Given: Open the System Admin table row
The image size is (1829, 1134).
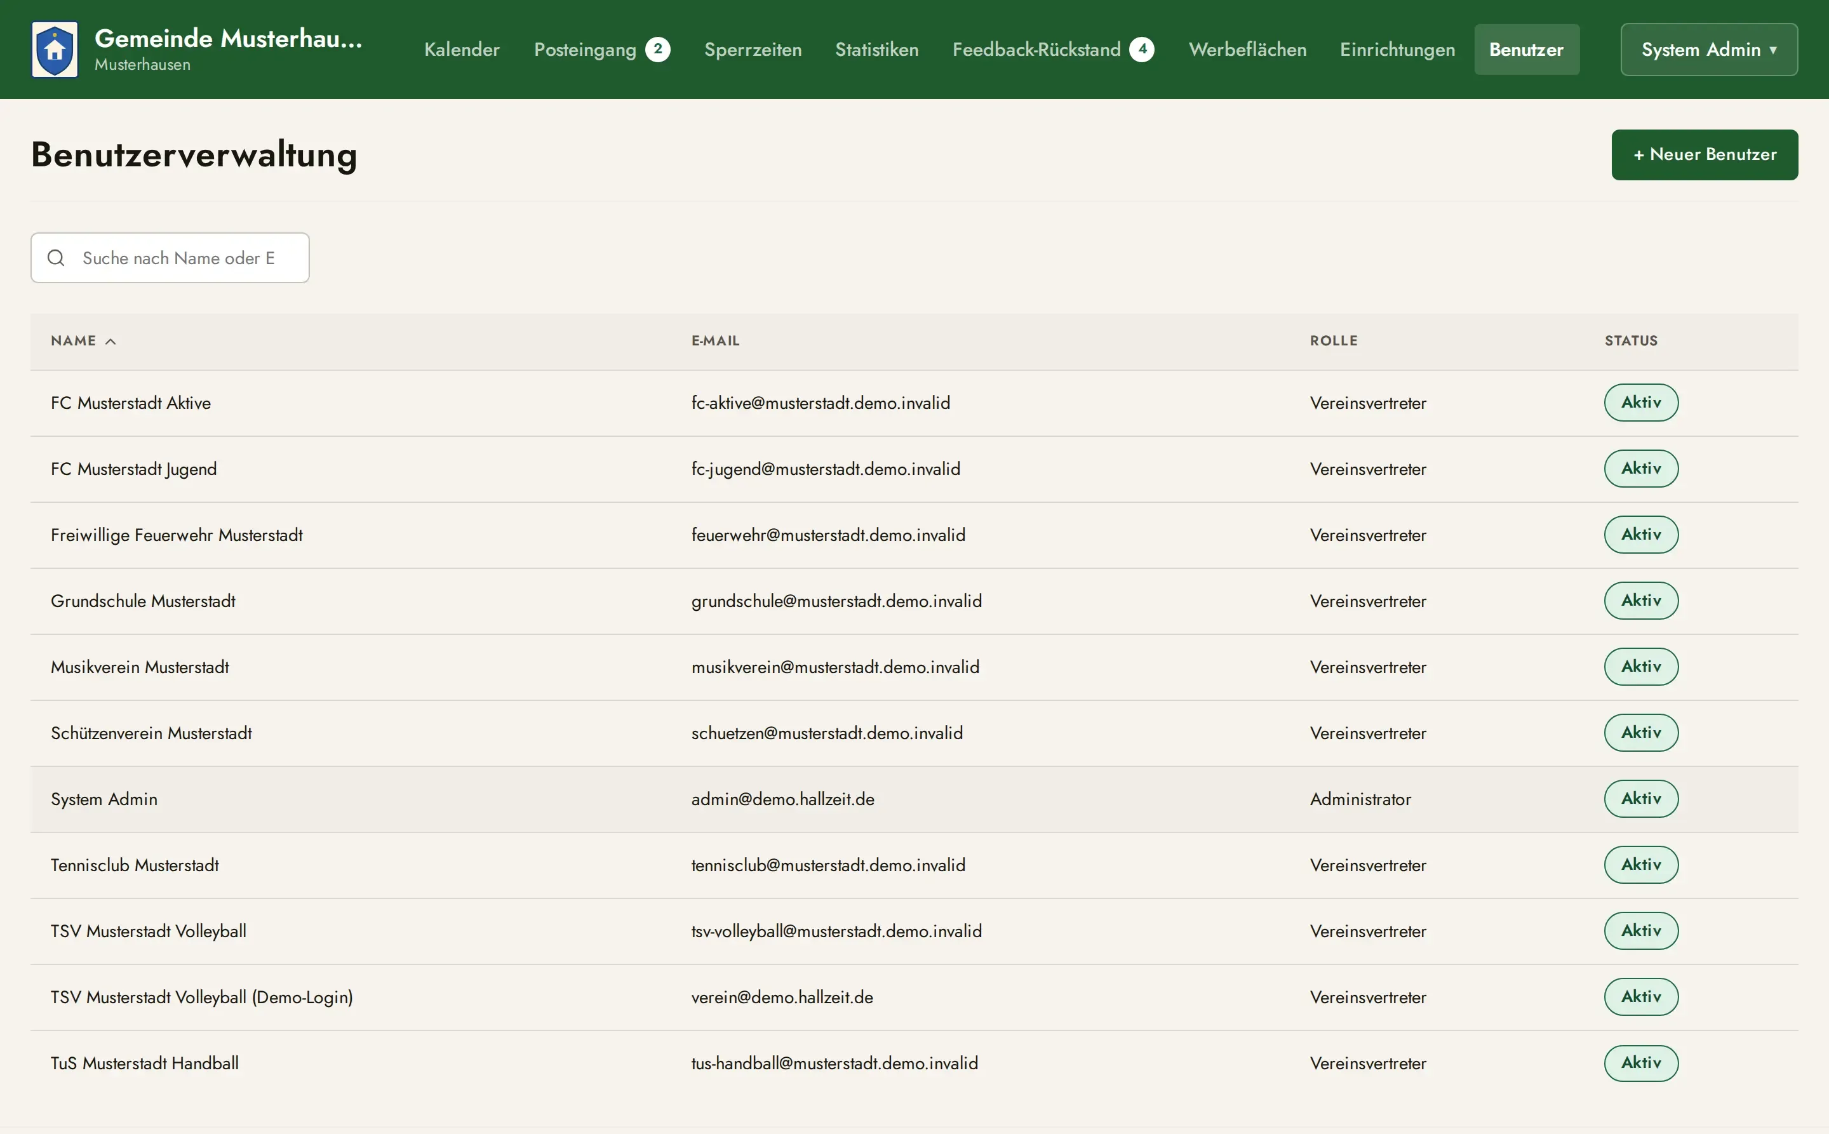Looking at the screenshot, I should [x=914, y=799].
